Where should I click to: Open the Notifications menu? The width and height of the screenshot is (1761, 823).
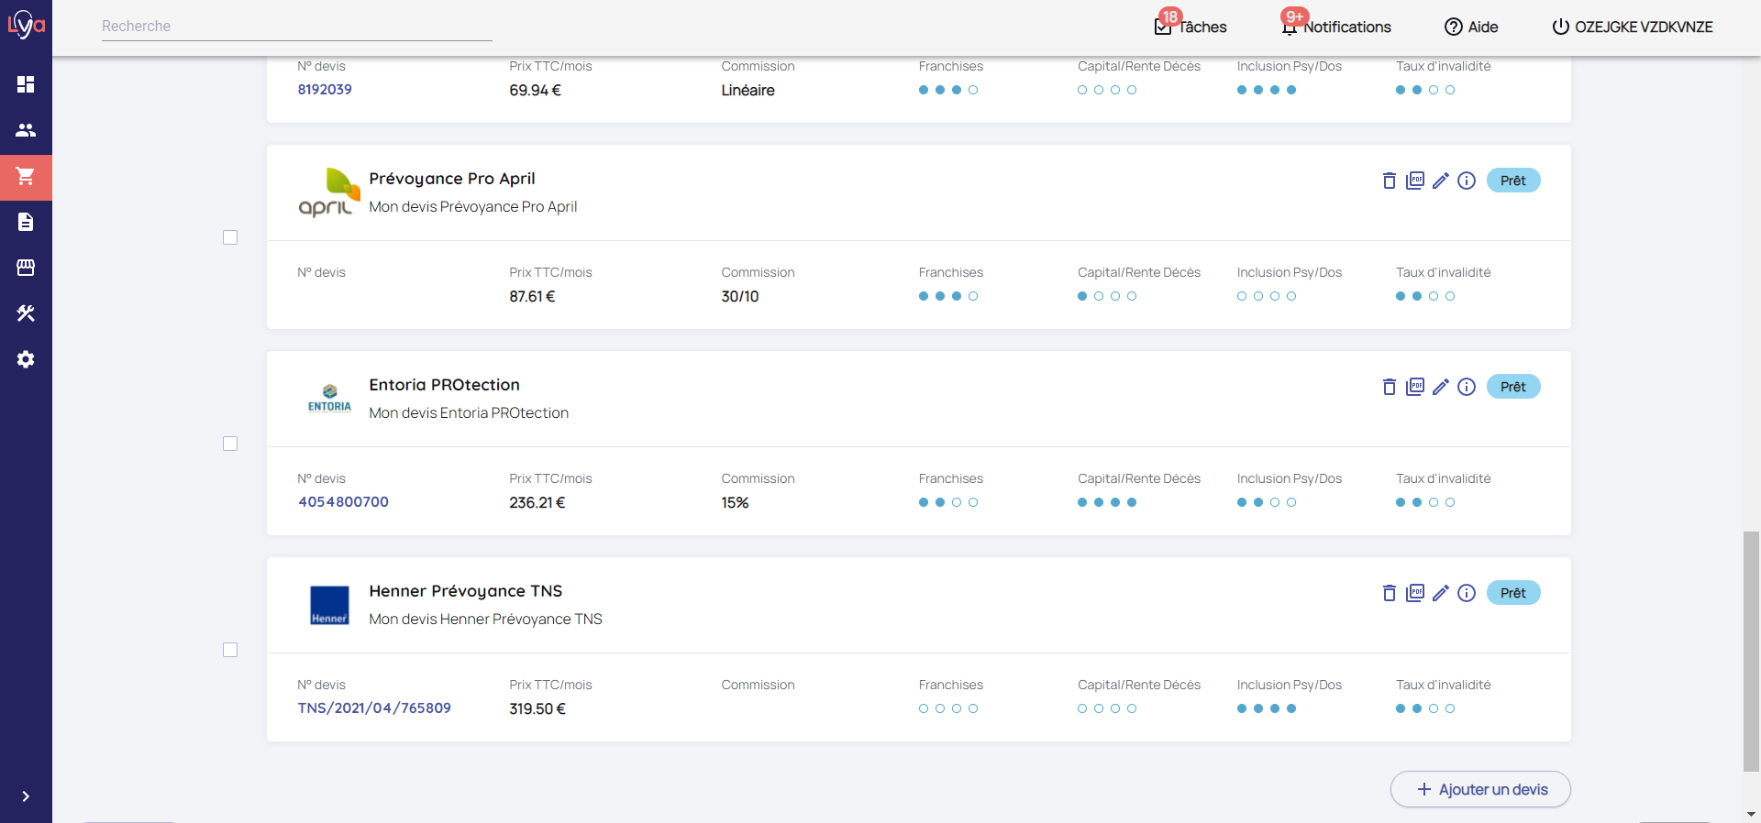[x=1336, y=27]
